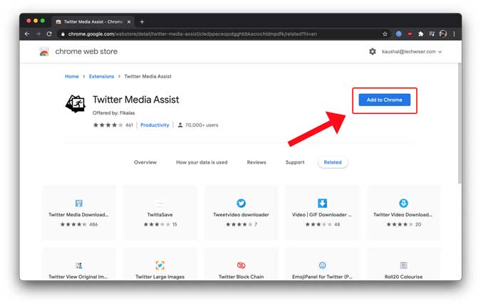481x306 pixels.
Task: Open the Extensions puzzle-piece icon
Action: point(420,34)
